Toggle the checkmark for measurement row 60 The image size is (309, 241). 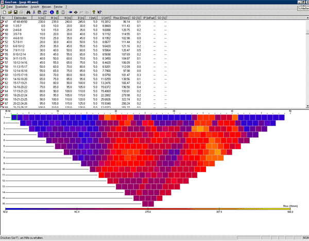click(4, 75)
